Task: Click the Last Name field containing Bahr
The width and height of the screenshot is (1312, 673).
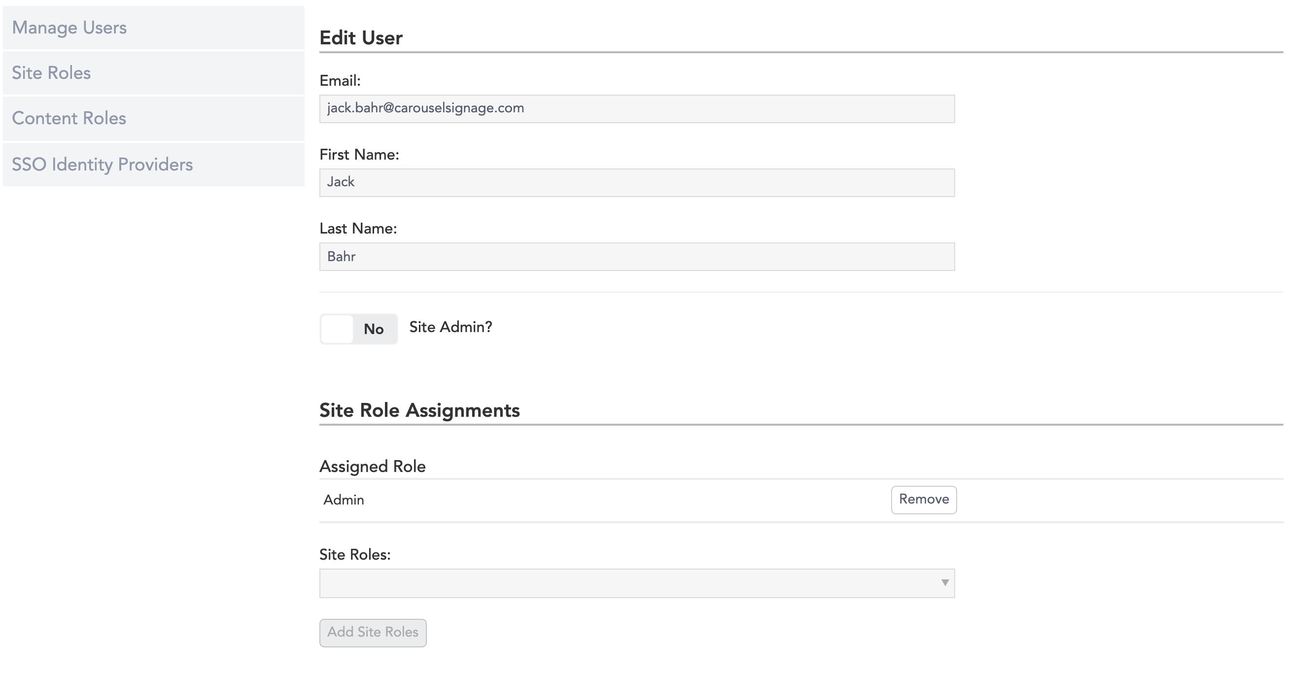Action: point(637,257)
